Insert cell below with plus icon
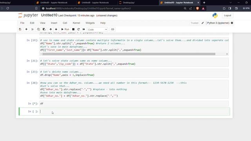This screenshot has width=251, height=141. [x=26, y=29]
